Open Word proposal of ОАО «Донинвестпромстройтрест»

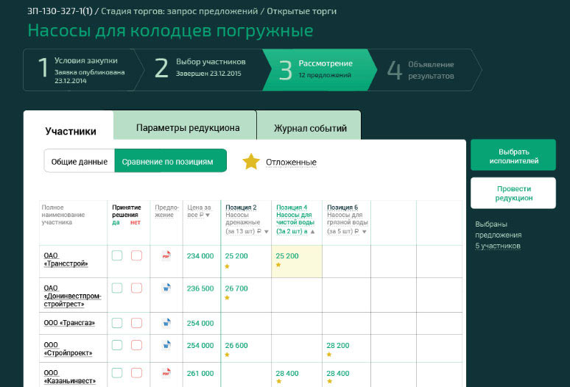click(166, 288)
